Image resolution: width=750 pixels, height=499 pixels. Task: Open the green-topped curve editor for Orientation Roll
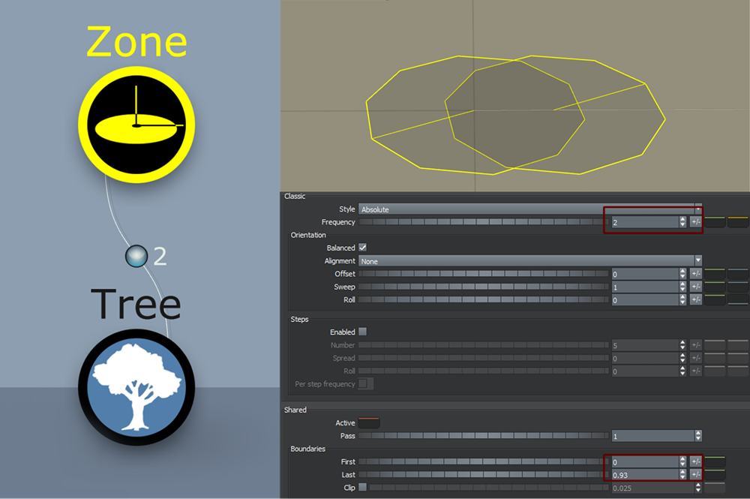[x=715, y=299]
